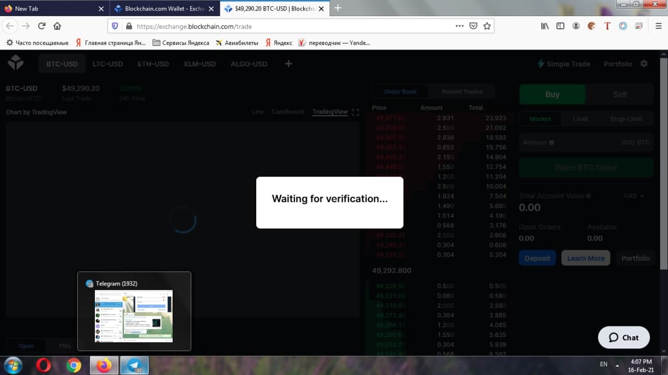Open the Open orders tab
668x375 pixels.
pyautogui.click(x=26, y=346)
